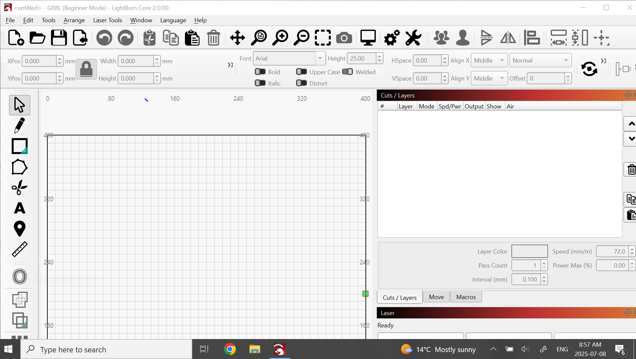
Task: Toggle the Bold text switch
Action: click(x=260, y=72)
